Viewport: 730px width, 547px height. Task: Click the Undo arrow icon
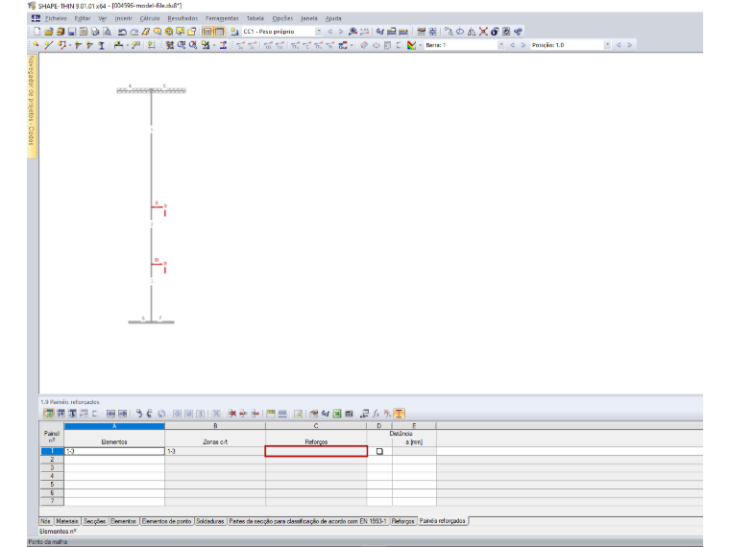[x=122, y=32]
